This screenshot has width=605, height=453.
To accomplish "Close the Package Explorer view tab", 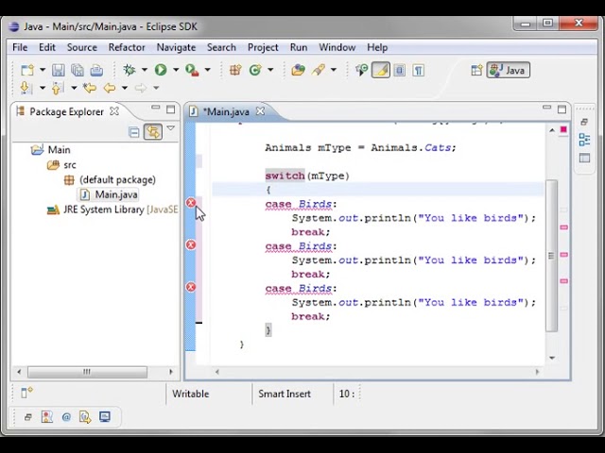I will (x=114, y=111).
